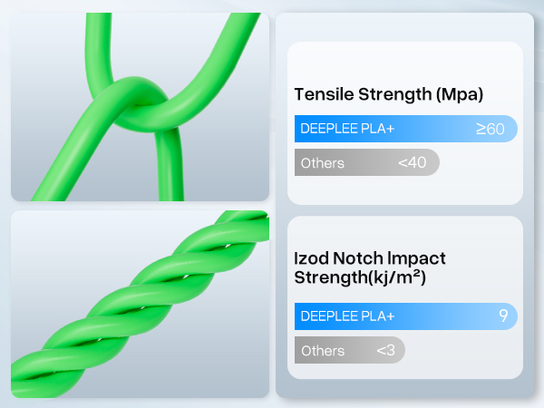Click DEEPLEE PLA+ label in Izod section

point(347,316)
